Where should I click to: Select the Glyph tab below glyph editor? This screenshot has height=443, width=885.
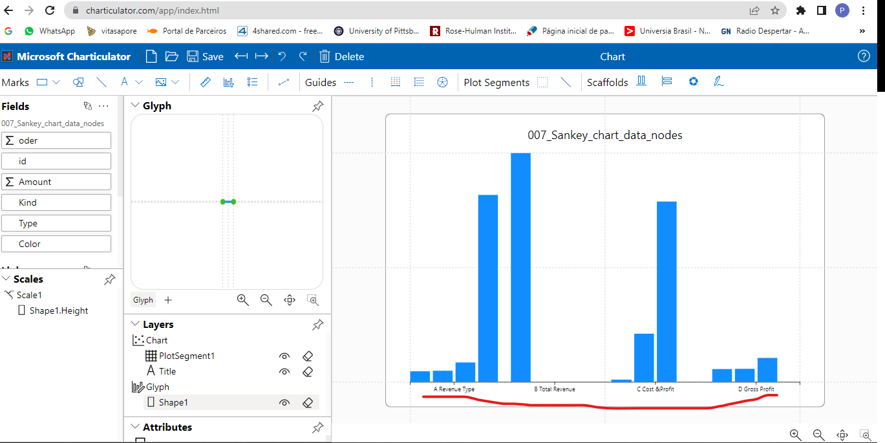coord(143,300)
